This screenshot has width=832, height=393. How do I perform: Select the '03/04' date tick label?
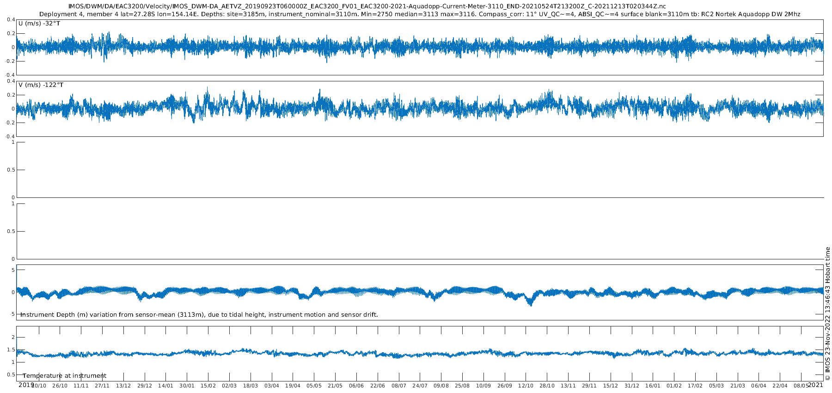click(x=272, y=386)
